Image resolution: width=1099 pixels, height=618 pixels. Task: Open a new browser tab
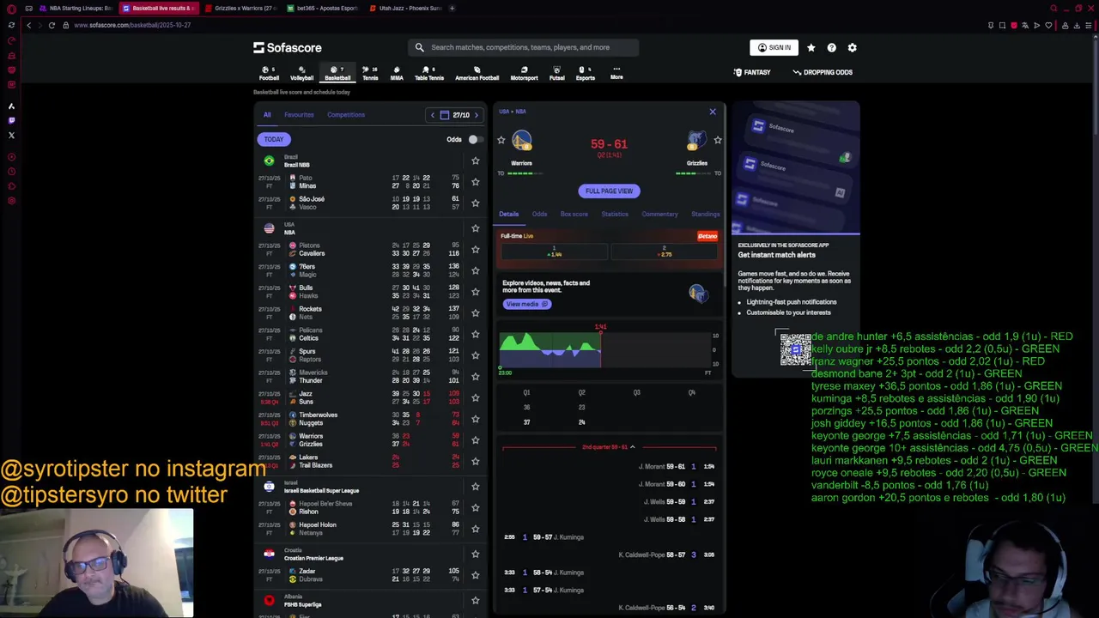pyautogui.click(x=452, y=8)
